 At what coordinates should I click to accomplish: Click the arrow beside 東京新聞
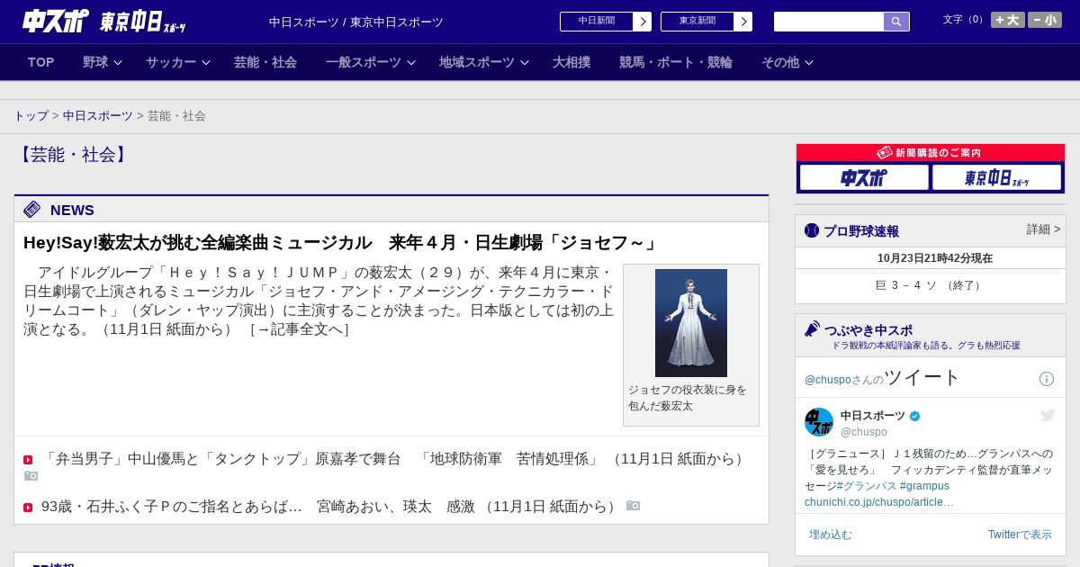tap(743, 22)
